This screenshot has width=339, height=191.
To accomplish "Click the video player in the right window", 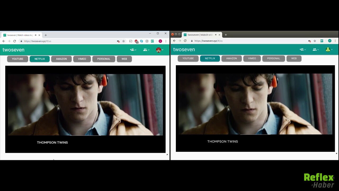I will [255, 108].
